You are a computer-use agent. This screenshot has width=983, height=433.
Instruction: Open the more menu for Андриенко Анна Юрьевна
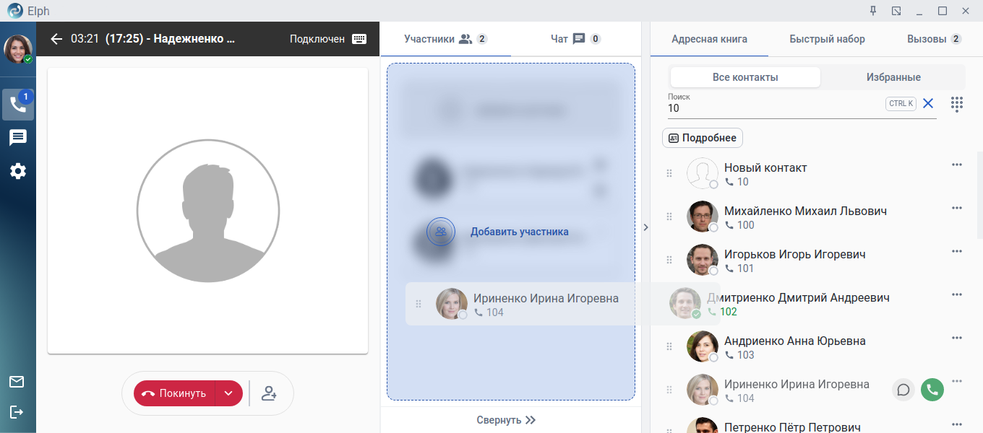pyautogui.click(x=957, y=338)
